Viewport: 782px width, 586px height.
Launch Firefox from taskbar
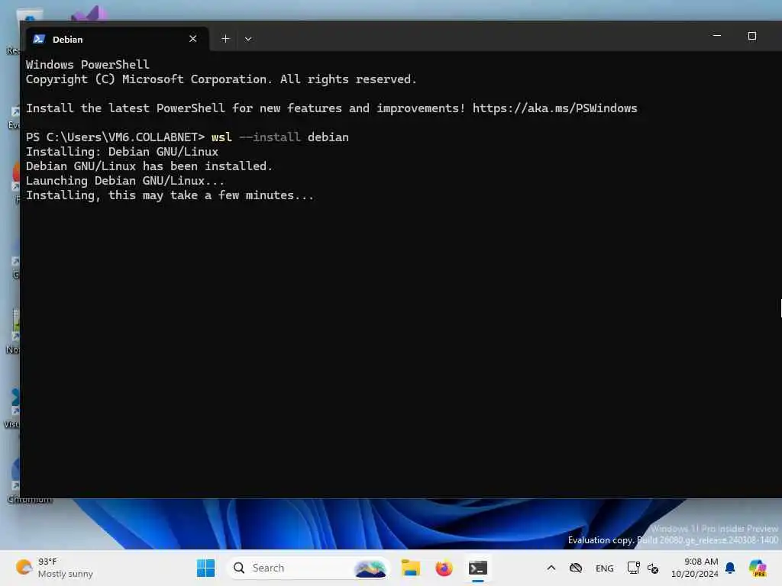(444, 568)
